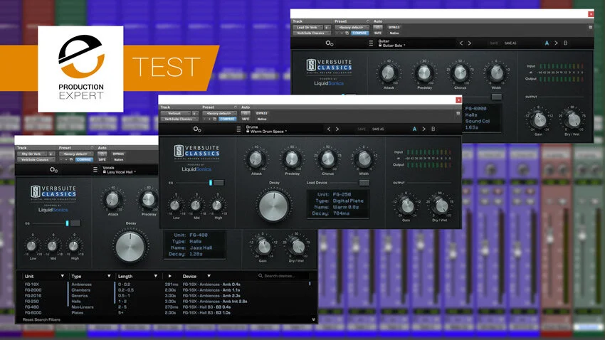This screenshot has height=340, width=605.
Task: Toggle Load Device switch in Warm Drum Space window
Action: tap(364, 183)
